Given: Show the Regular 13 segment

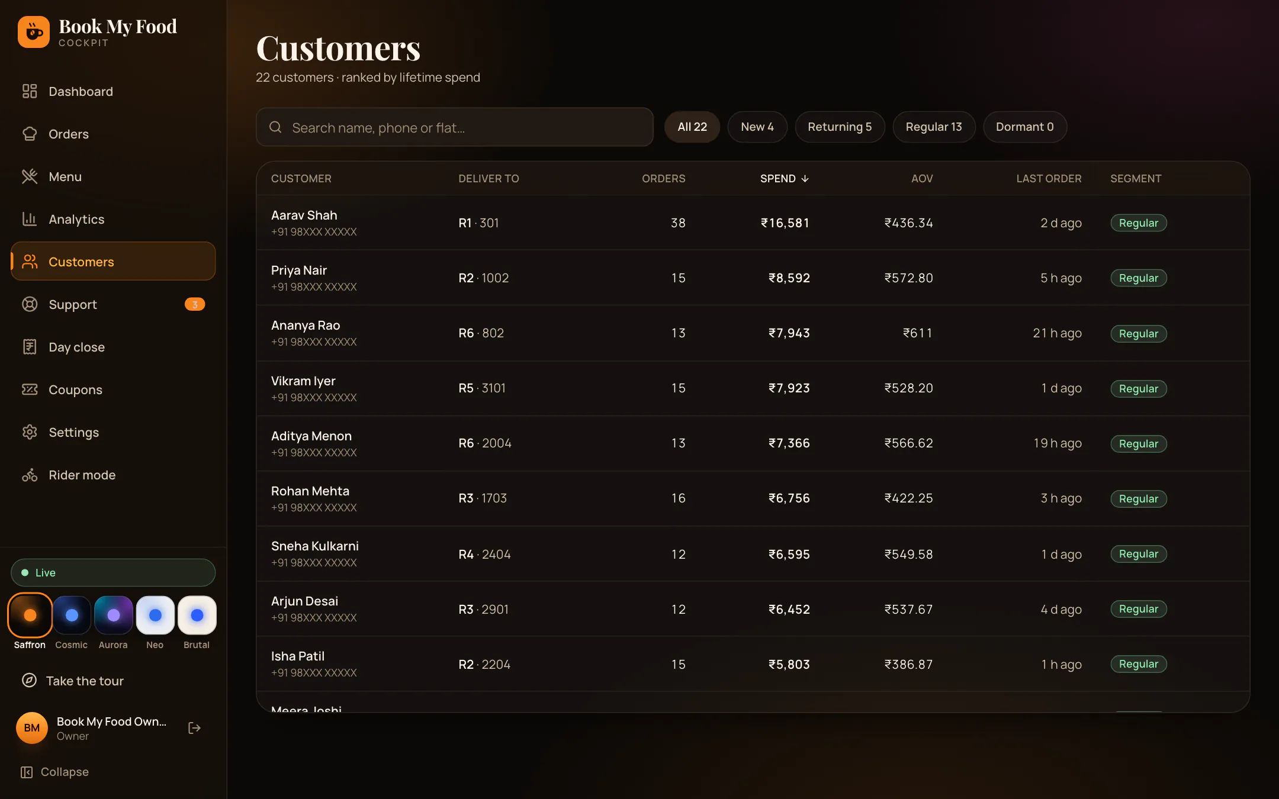Looking at the screenshot, I should coord(934,127).
